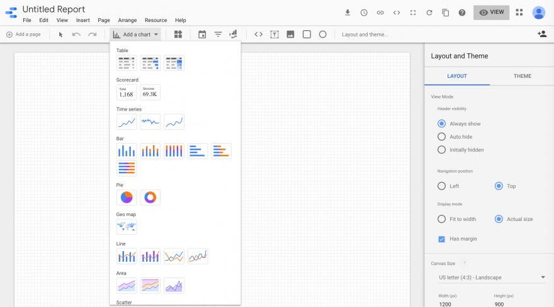Enter fullscreen mode icon
The image size is (554, 307).
413,13
